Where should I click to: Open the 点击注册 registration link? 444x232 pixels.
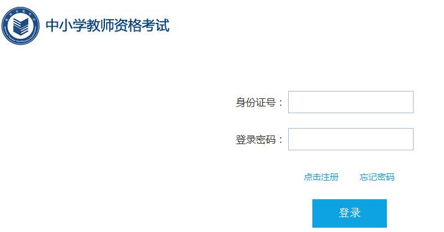[x=321, y=177]
